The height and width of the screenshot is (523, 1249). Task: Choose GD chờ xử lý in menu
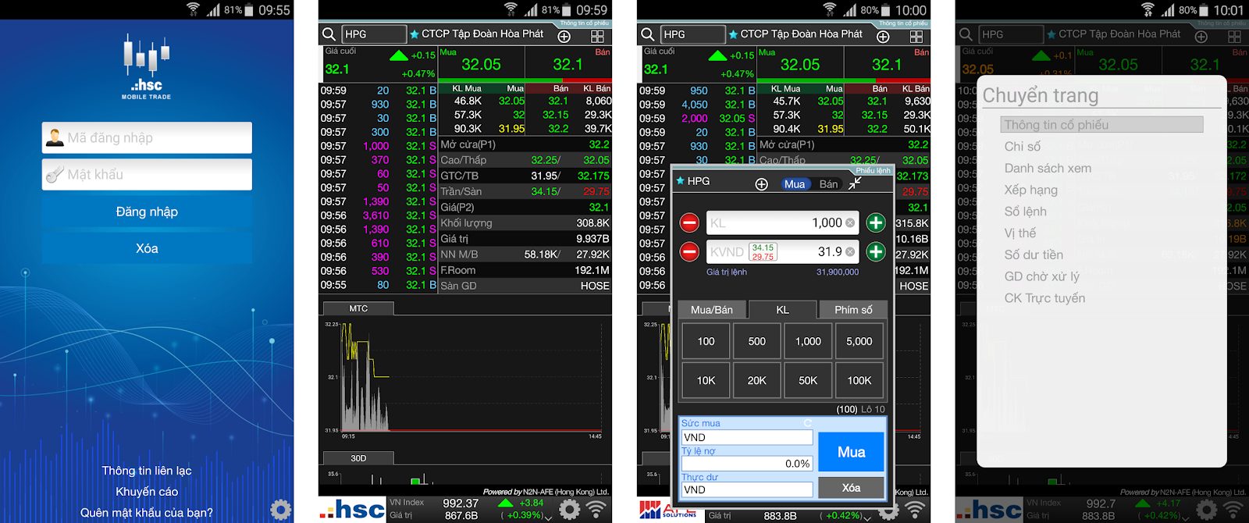coord(1042,276)
